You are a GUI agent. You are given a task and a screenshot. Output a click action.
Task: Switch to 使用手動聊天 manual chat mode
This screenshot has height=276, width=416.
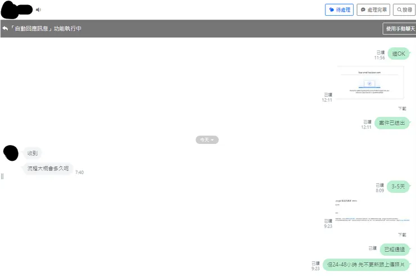click(x=399, y=29)
